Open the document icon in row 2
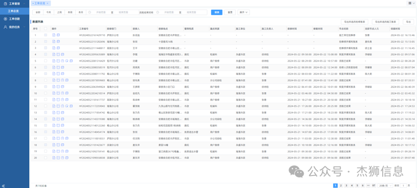This screenshot has height=188, width=417. click(54, 41)
